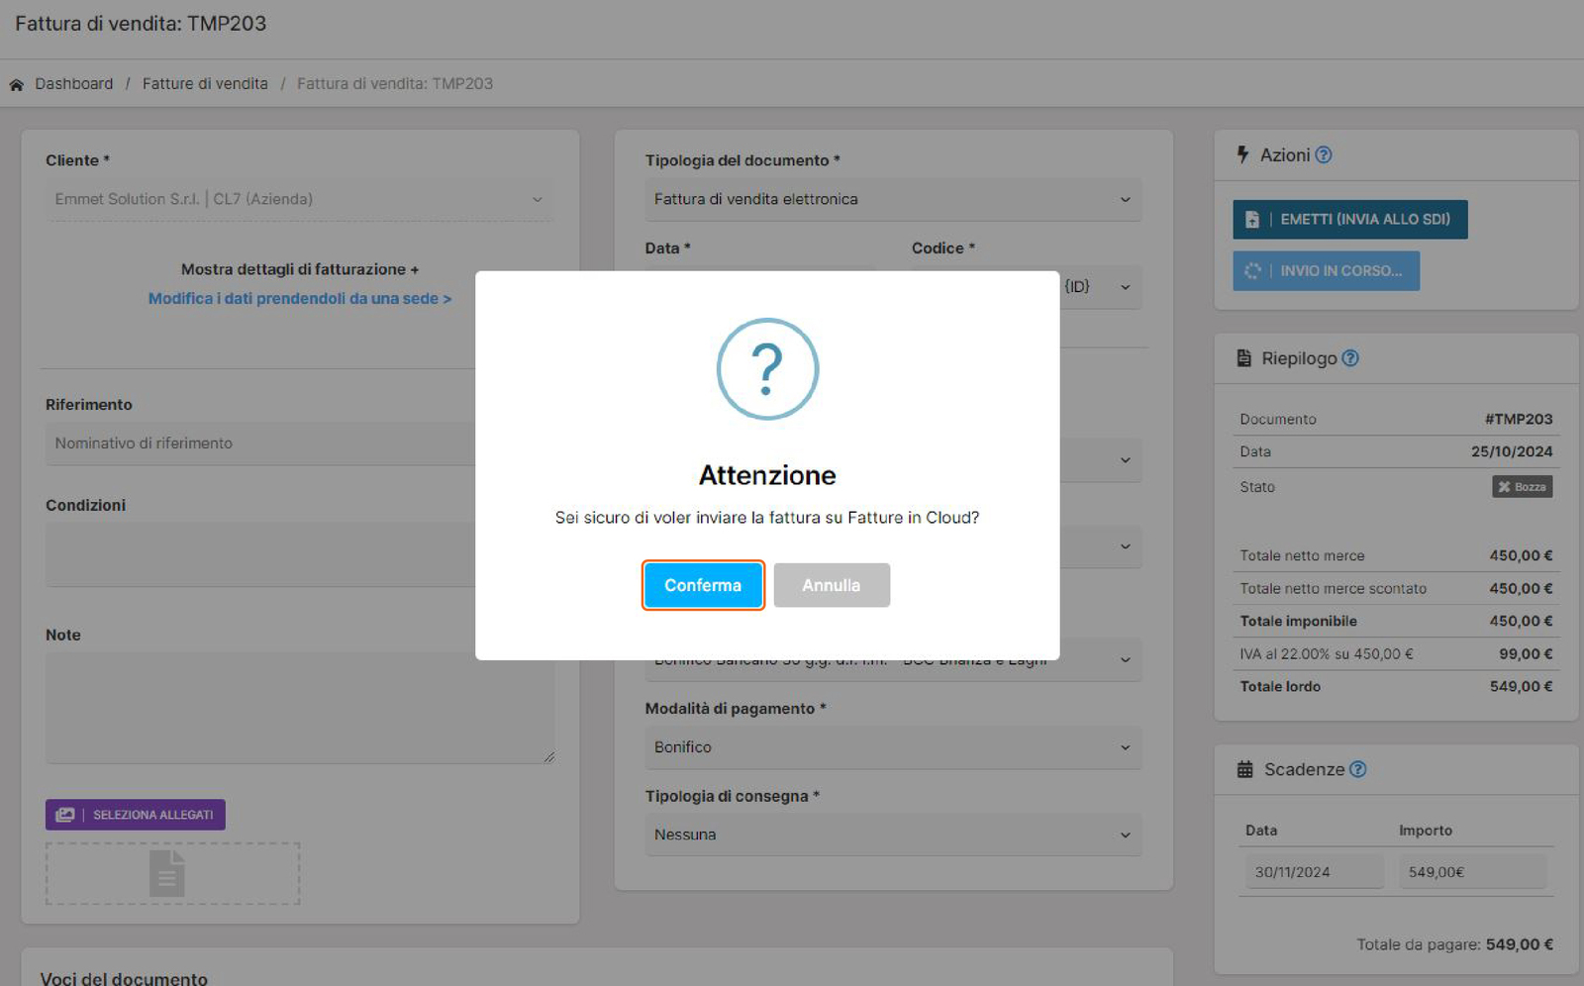The height and width of the screenshot is (986, 1584).
Task: Click the Riepilogo document icon
Action: [x=1244, y=358]
